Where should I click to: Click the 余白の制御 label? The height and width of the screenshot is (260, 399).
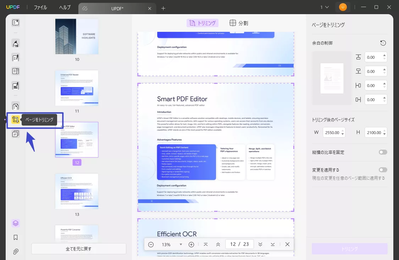click(322, 43)
